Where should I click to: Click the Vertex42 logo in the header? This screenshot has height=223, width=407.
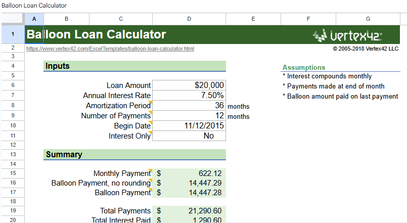coord(347,35)
